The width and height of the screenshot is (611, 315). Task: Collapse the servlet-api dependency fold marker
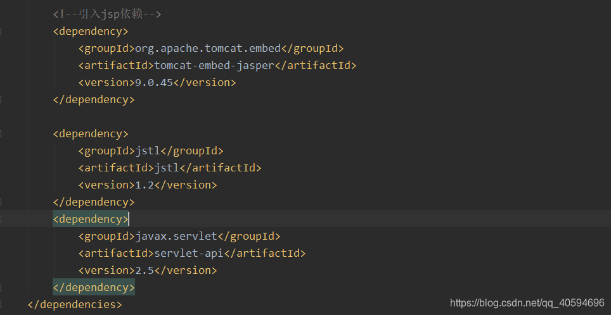1,219
